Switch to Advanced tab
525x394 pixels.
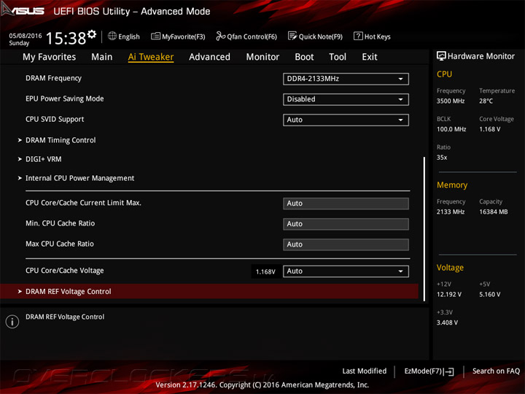209,57
